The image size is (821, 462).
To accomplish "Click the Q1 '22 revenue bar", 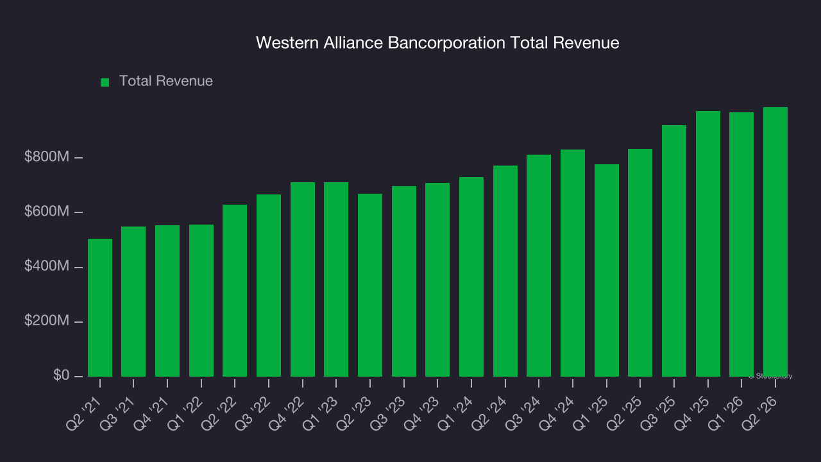I will [x=201, y=300].
